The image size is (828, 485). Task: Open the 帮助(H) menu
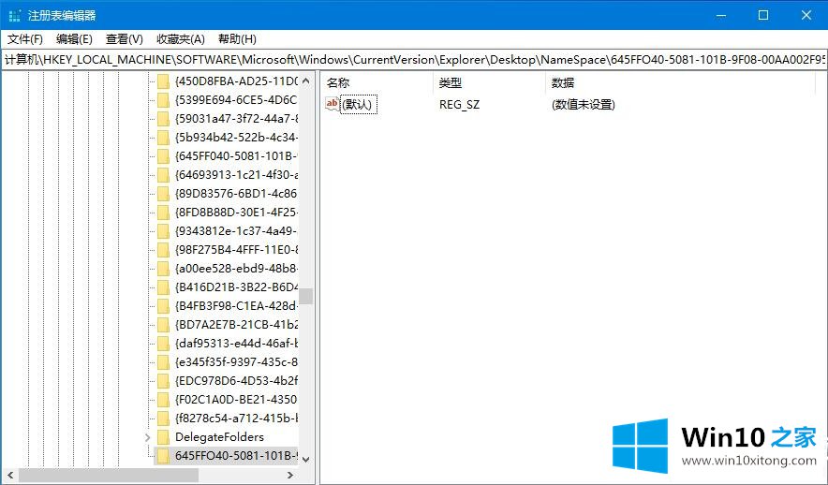237,39
